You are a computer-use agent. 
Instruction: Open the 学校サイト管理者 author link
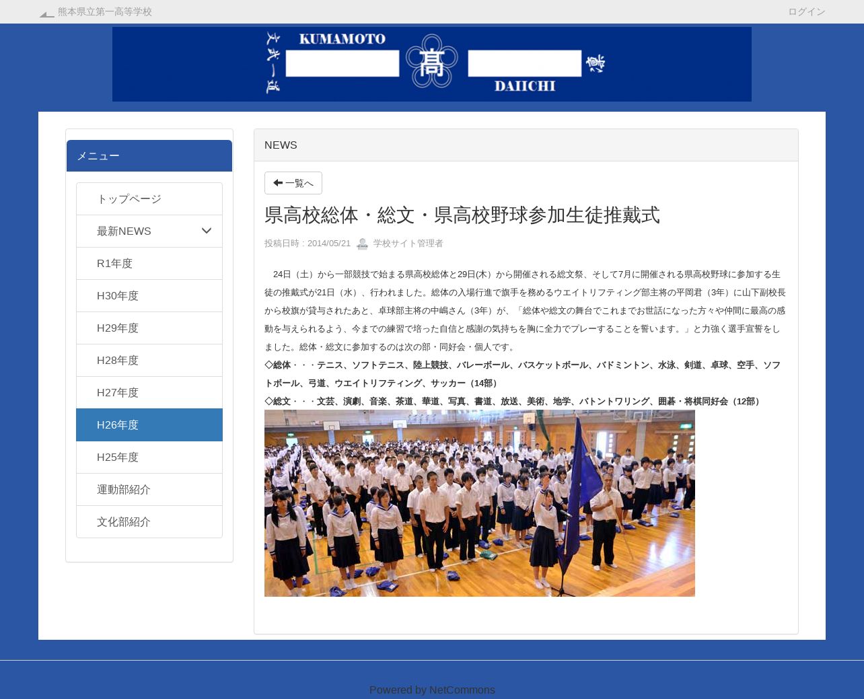click(408, 244)
